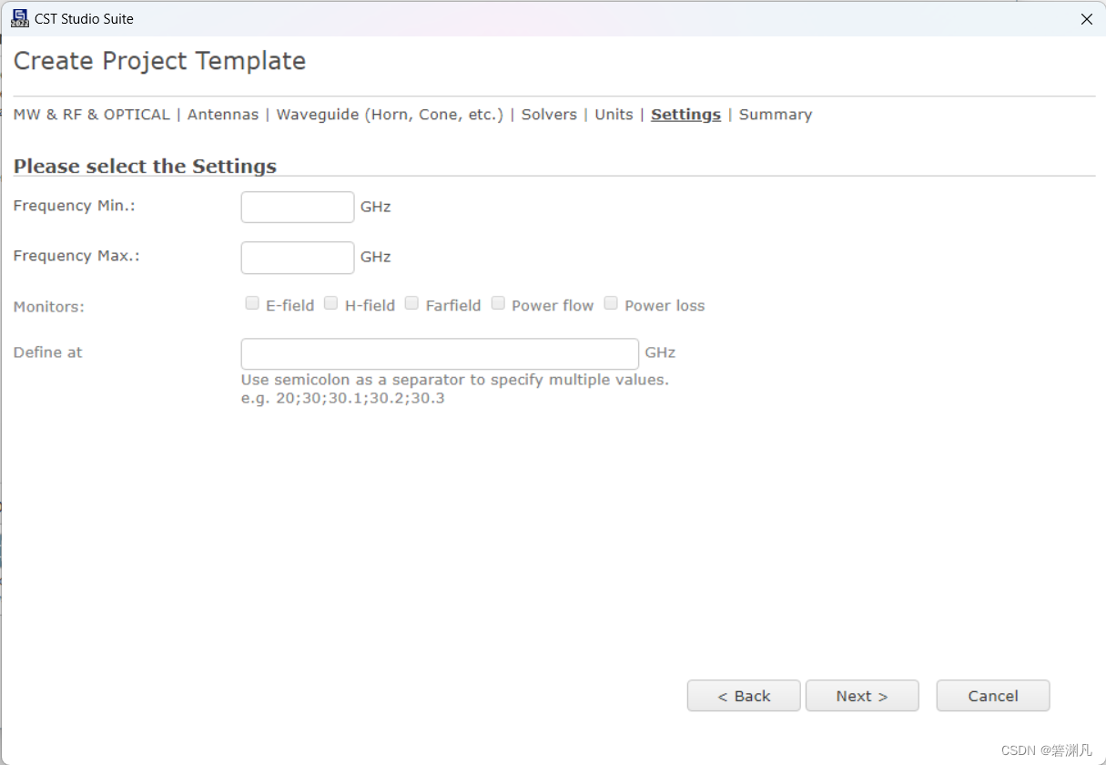Click the 'Please select the Settings' heading
Image resolution: width=1106 pixels, height=765 pixels.
145,166
